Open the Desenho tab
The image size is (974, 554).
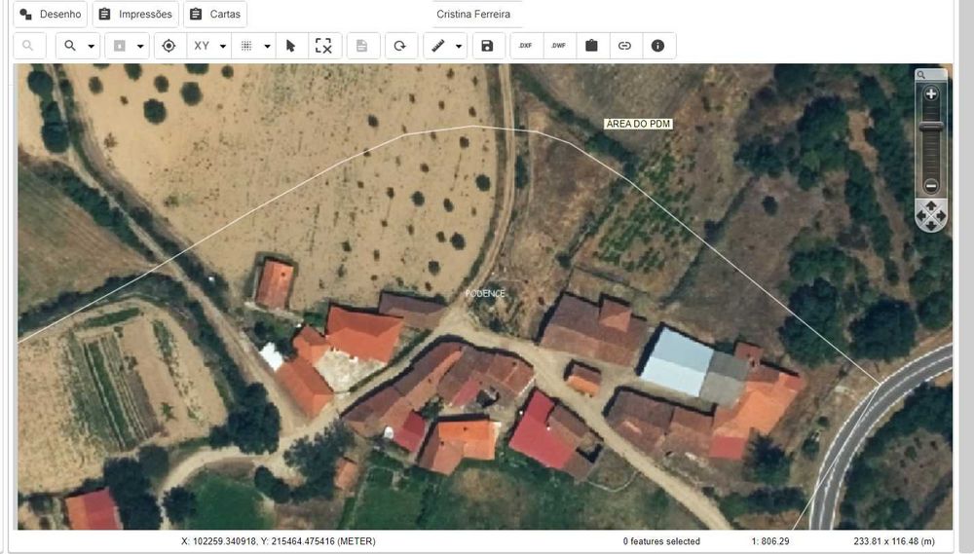tap(51, 14)
